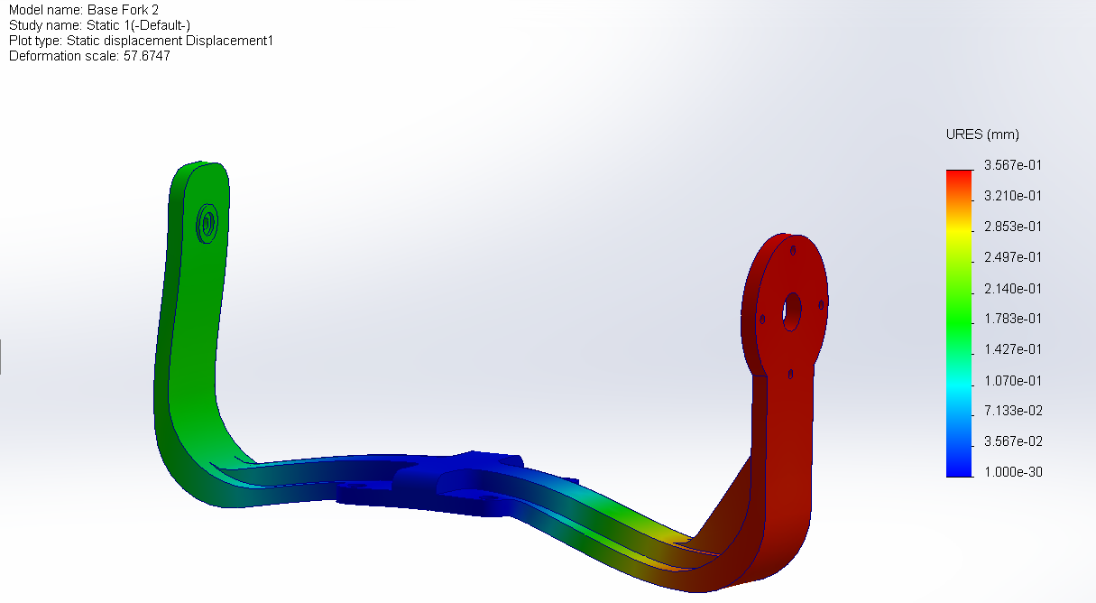Click the 'Plot type: Static displacement' text line
This screenshot has height=603, width=1096.
coord(141,41)
